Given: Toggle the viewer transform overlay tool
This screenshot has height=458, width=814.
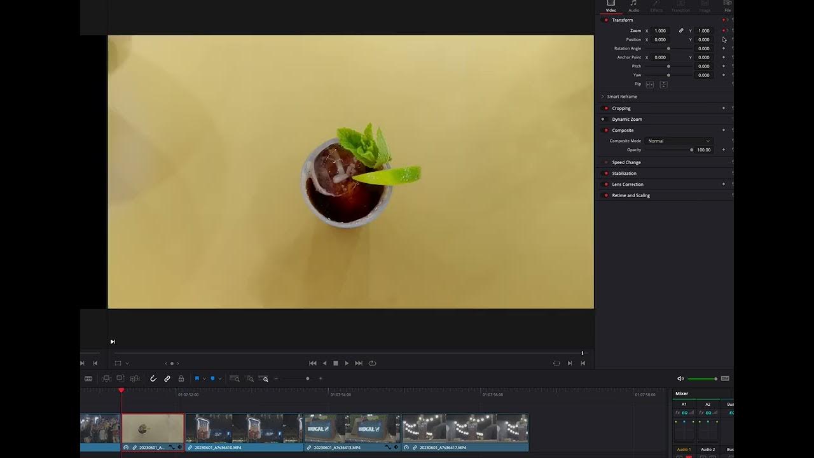Looking at the screenshot, I should [118, 363].
